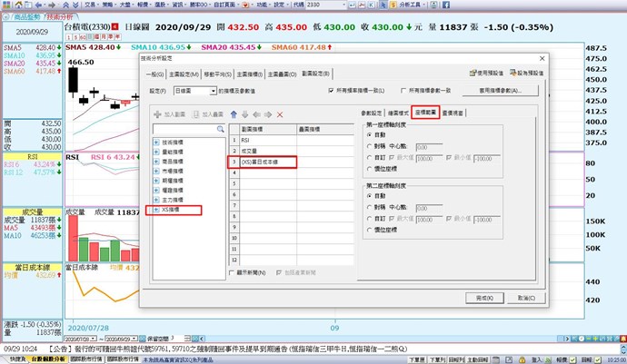Viewport: 627px width, 364px height.
Task: Select 對稱 radio in first axis scale
Action: click(x=370, y=144)
